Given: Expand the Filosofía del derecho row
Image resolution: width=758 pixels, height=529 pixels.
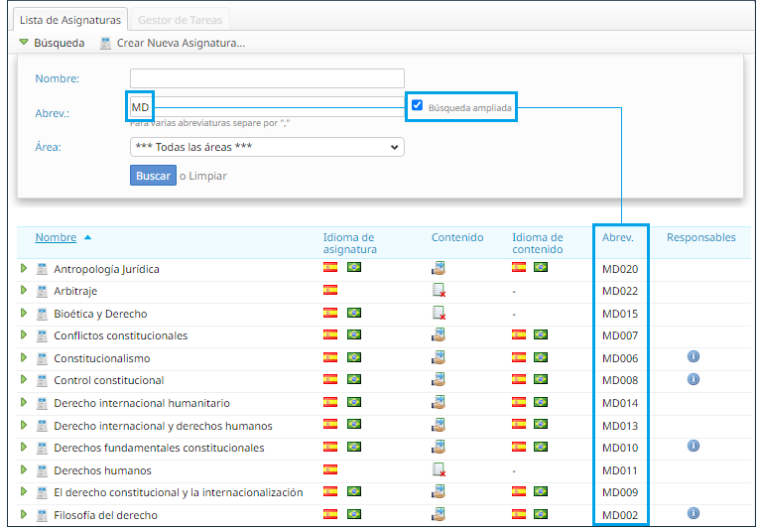Looking at the screenshot, I should pyautogui.click(x=24, y=514).
